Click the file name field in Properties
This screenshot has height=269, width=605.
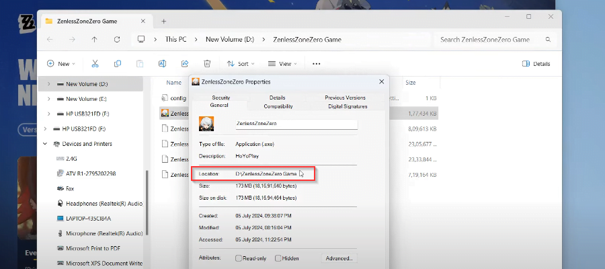tap(296, 124)
